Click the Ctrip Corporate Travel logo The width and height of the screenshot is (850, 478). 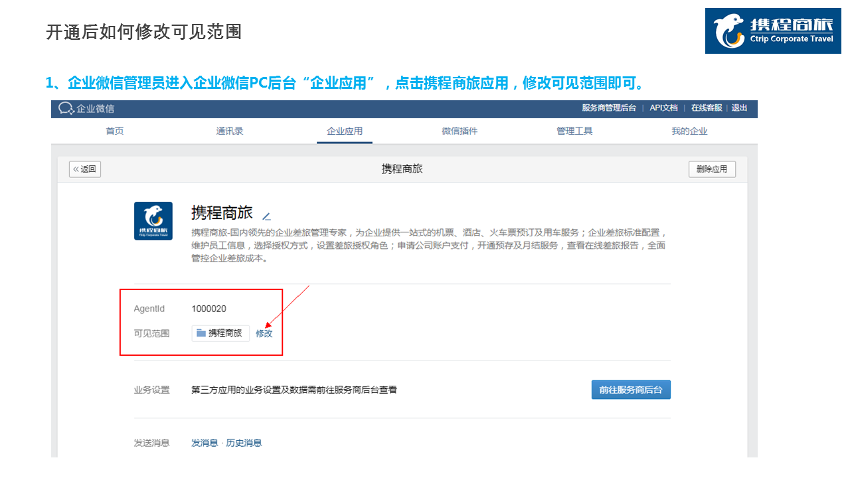[x=773, y=31]
